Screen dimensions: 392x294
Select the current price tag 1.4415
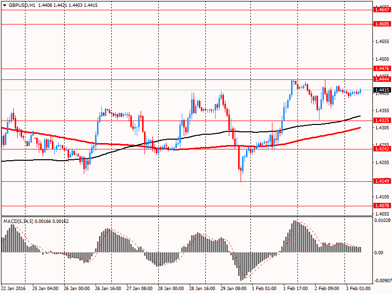(x=382, y=90)
